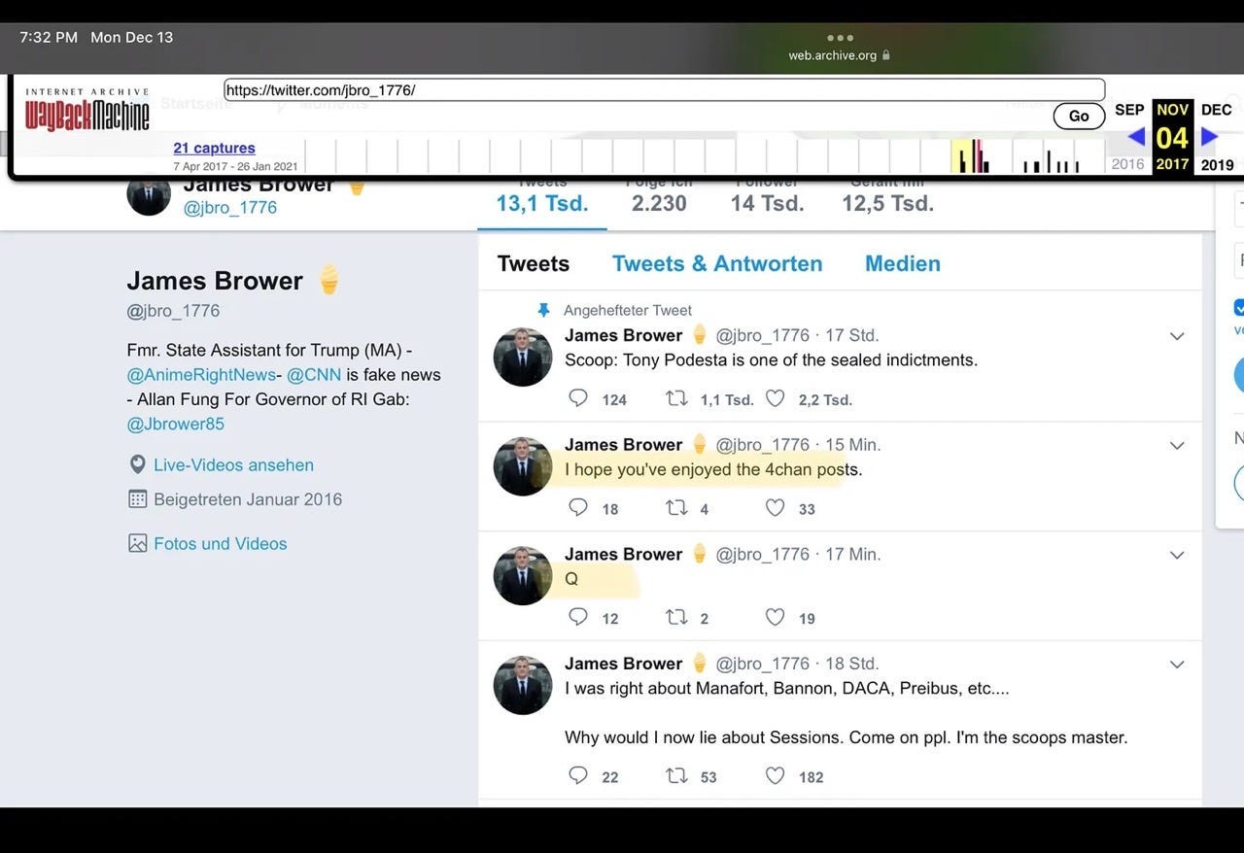Open the 21 captures link
The width and height of the screenshot is (1244, 853).
point(215,148)
